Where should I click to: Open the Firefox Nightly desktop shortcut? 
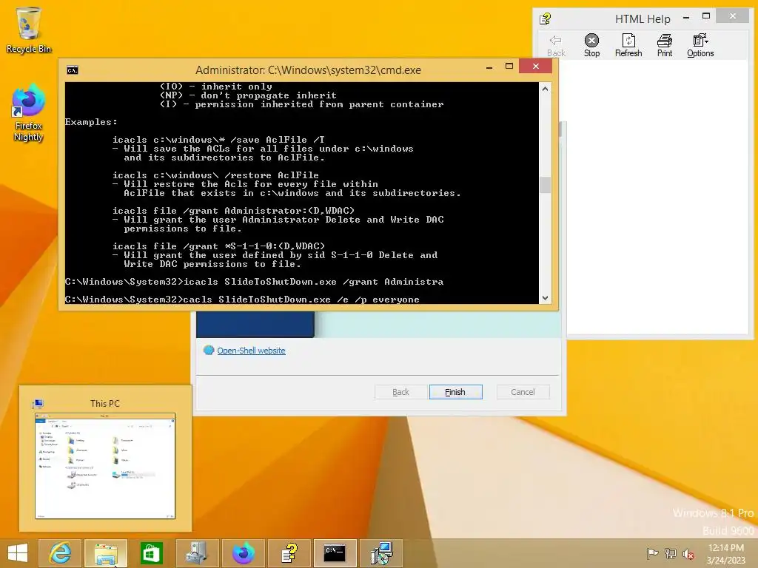(x=29, y=112)
